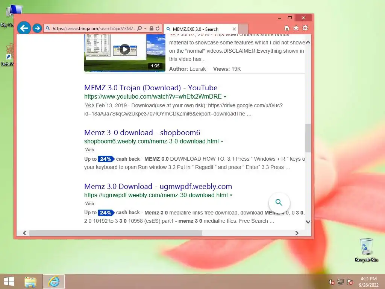Click the Internet Explorer taskbar icon
This screenshot has width=385, height=289.
(x=54, y=281)
